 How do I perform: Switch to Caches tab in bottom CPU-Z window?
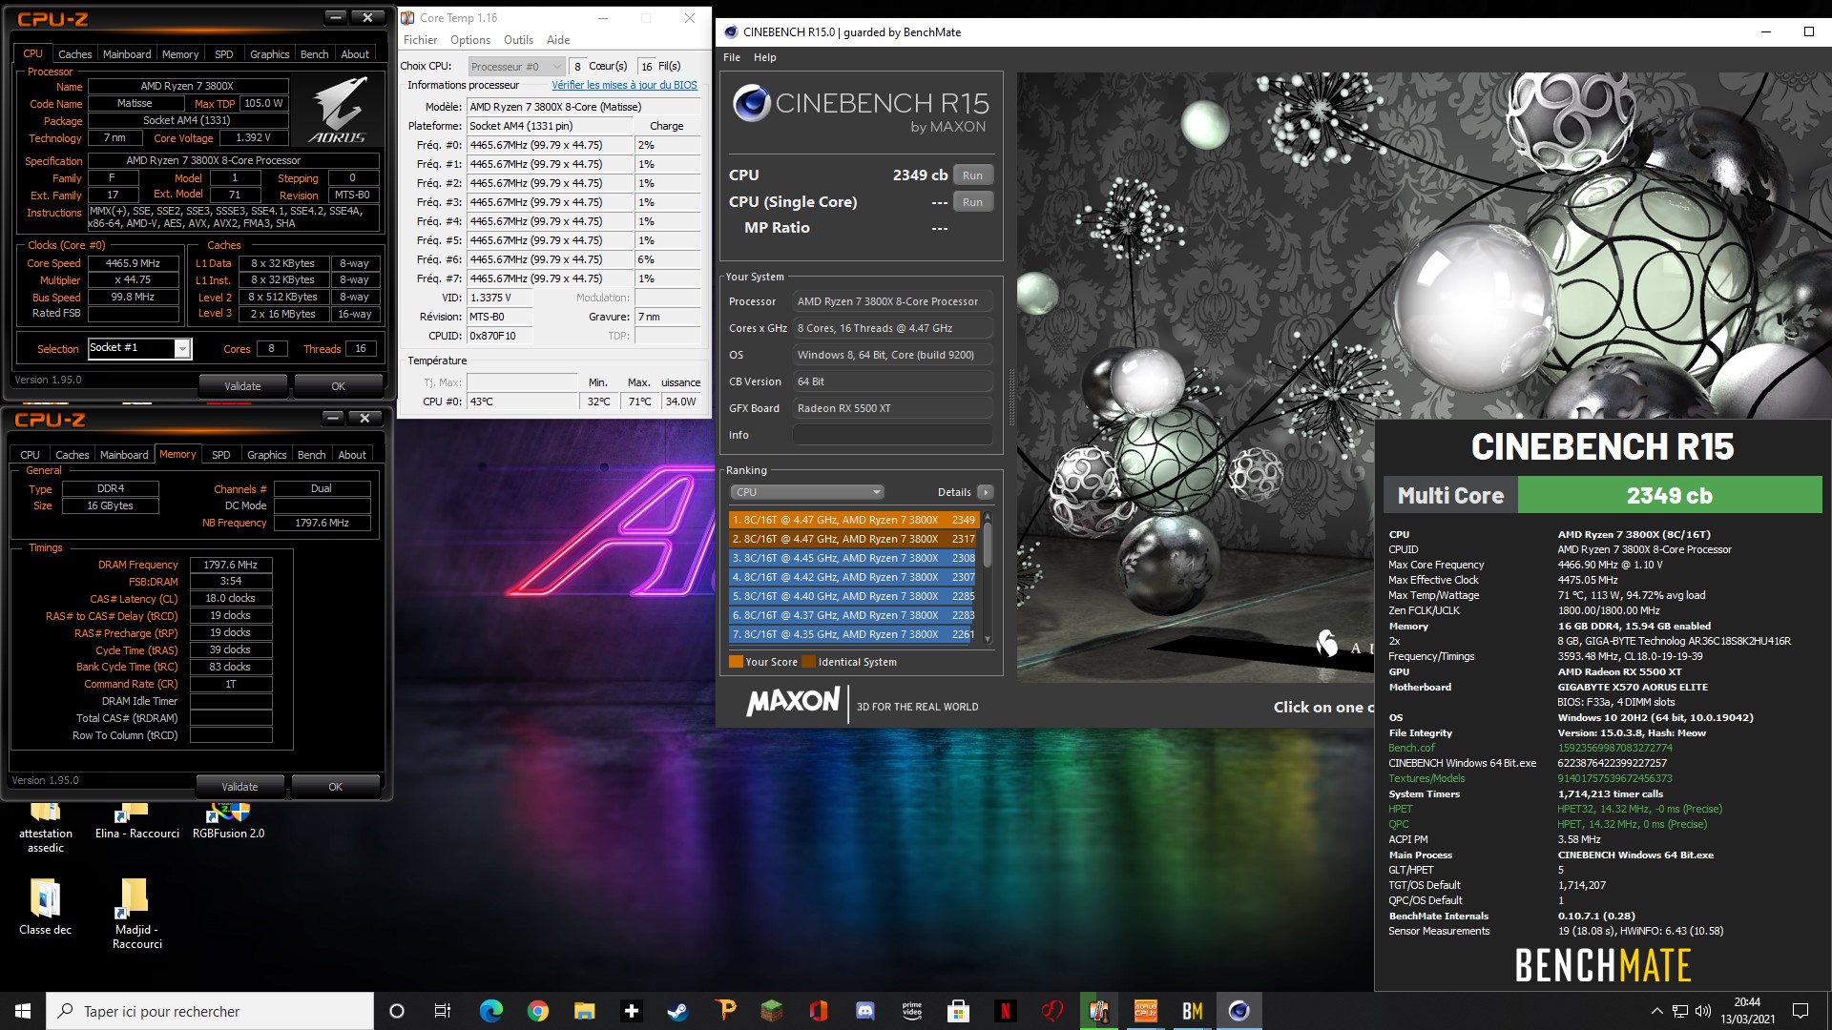click(72, 455)
